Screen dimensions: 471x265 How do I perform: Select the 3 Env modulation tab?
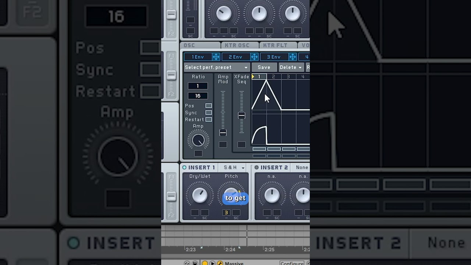coord(274,57)
